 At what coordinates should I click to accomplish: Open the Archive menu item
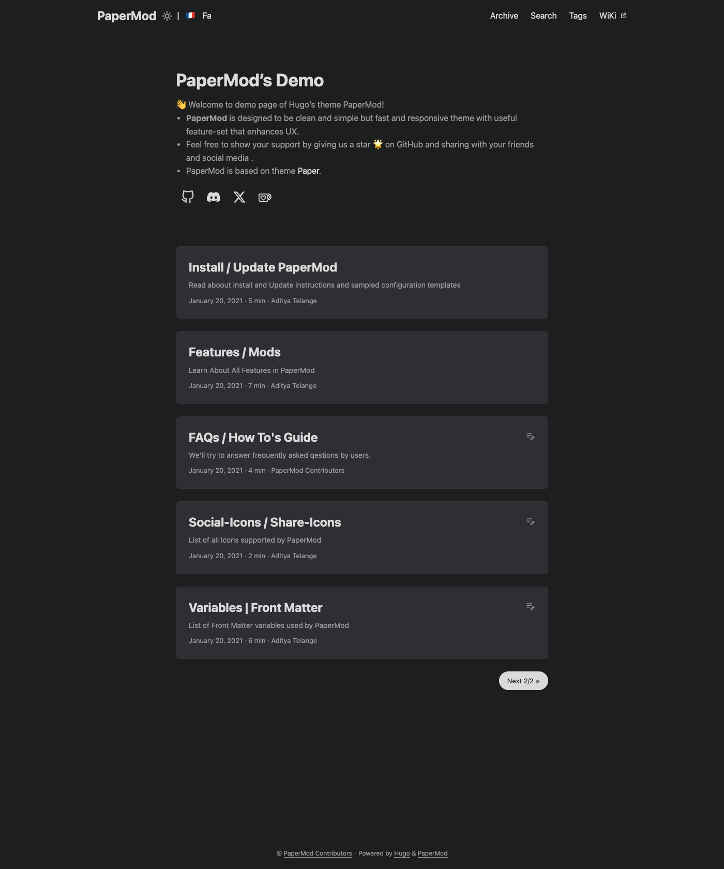point(504,16)
